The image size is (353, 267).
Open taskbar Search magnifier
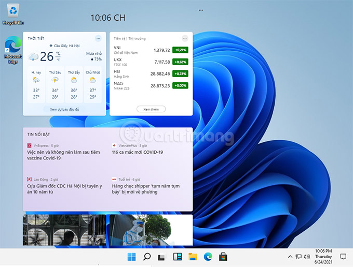tap(147, 257)
